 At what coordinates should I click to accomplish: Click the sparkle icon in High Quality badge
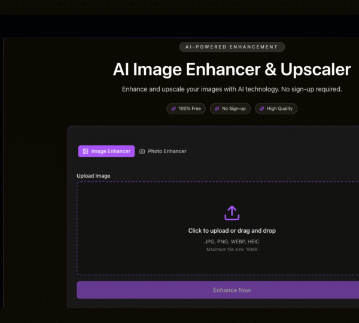[x=261, y=109]
